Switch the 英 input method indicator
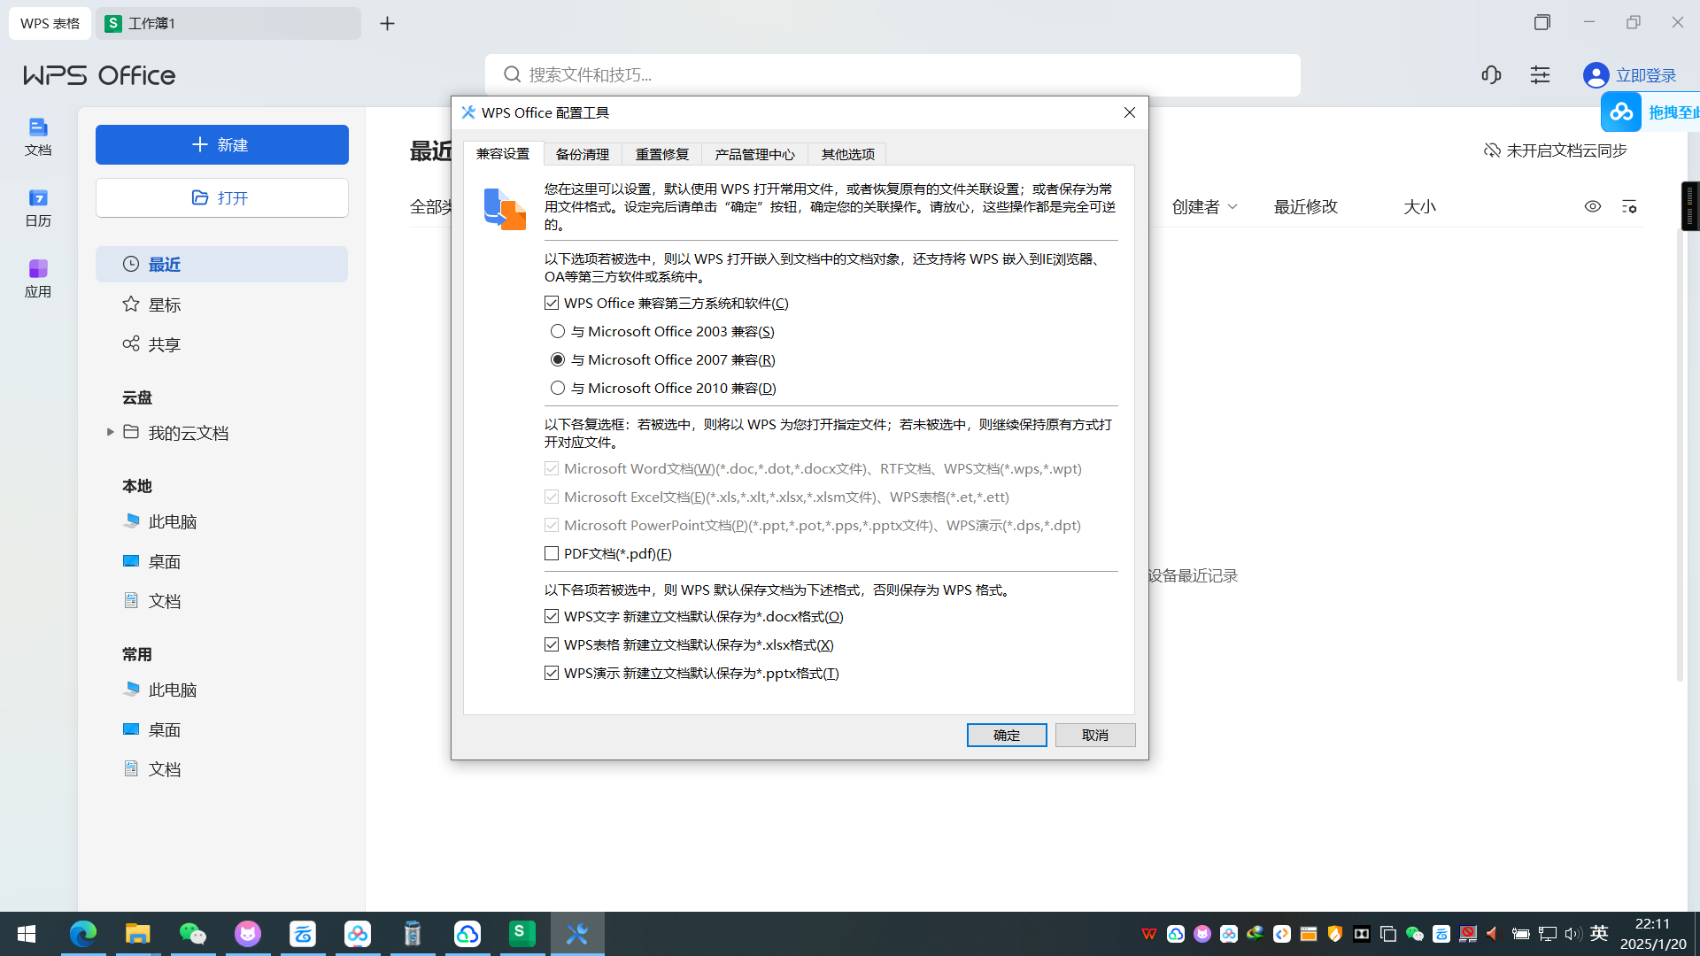 (1599, 934)
